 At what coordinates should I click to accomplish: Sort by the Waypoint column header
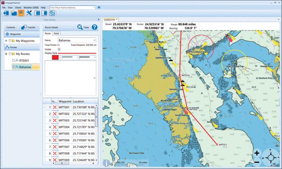[x=65, y=101]
